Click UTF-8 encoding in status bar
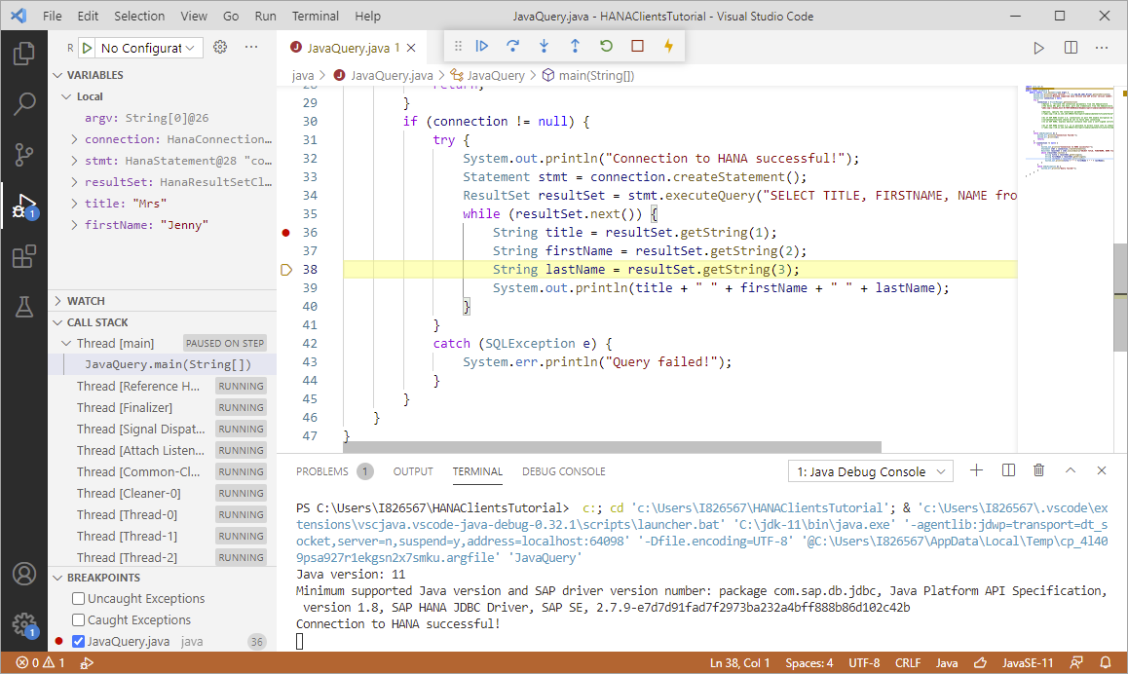 pyautogui.click(x=864, y=663)
